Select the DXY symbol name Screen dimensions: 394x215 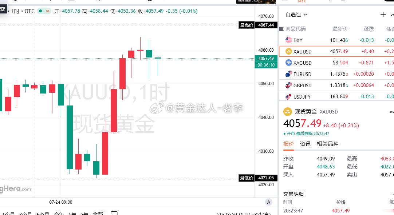[298, 40]
